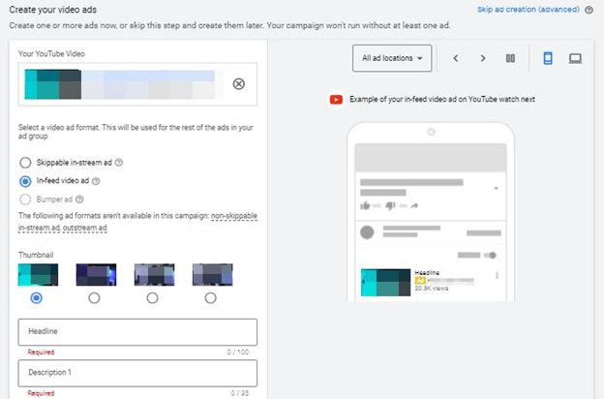Open help tooltip for In-feed video ad
604x399 pixels.
pos(97,180)
